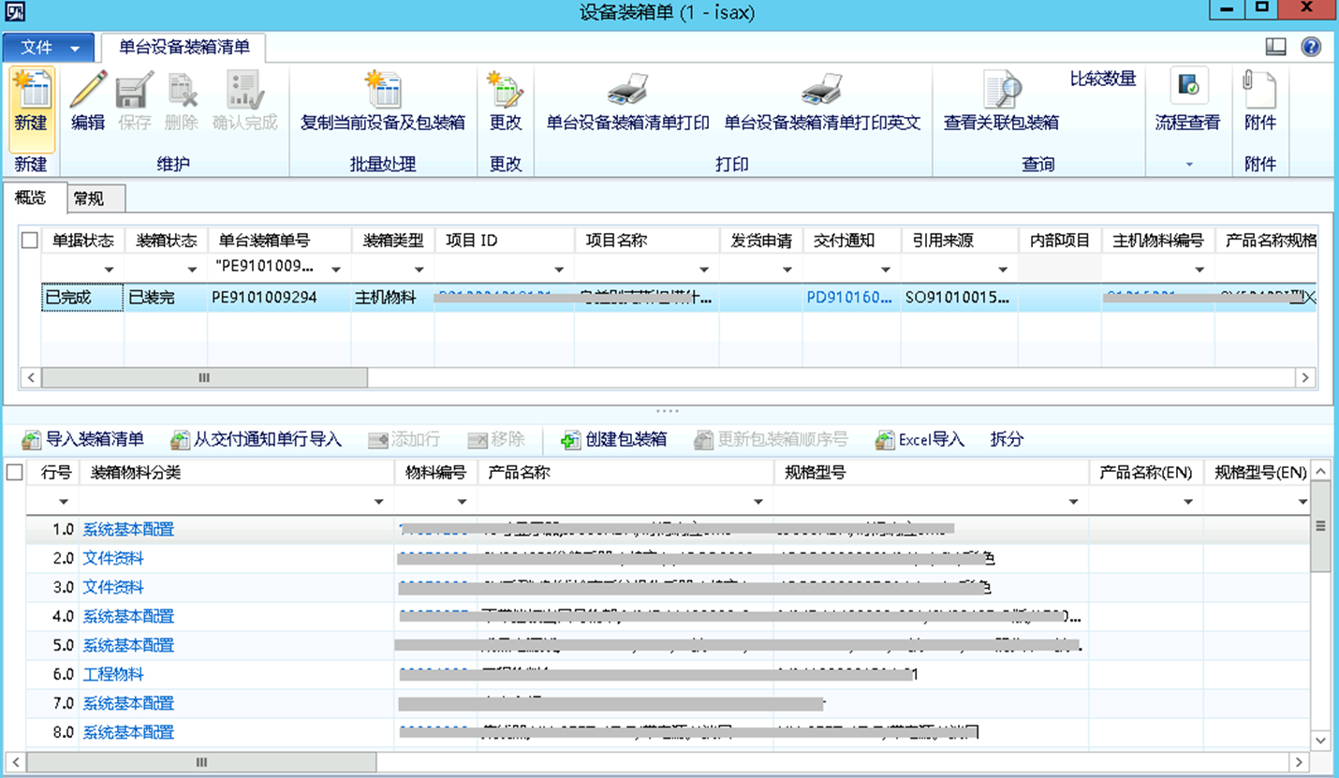The width and height of the screenshot is (1339, 778).
Task: Click the 规格型号 column header
Action: click(932, 473)
